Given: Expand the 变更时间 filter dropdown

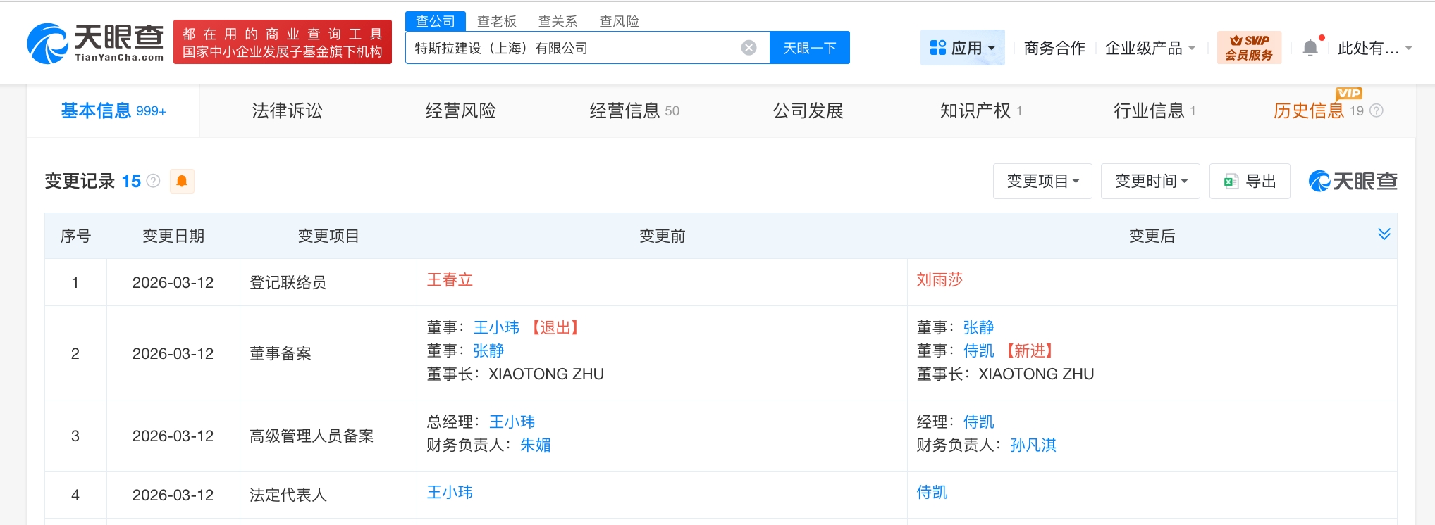Looking at the screenshot, I should click(x=1150, y=182).
